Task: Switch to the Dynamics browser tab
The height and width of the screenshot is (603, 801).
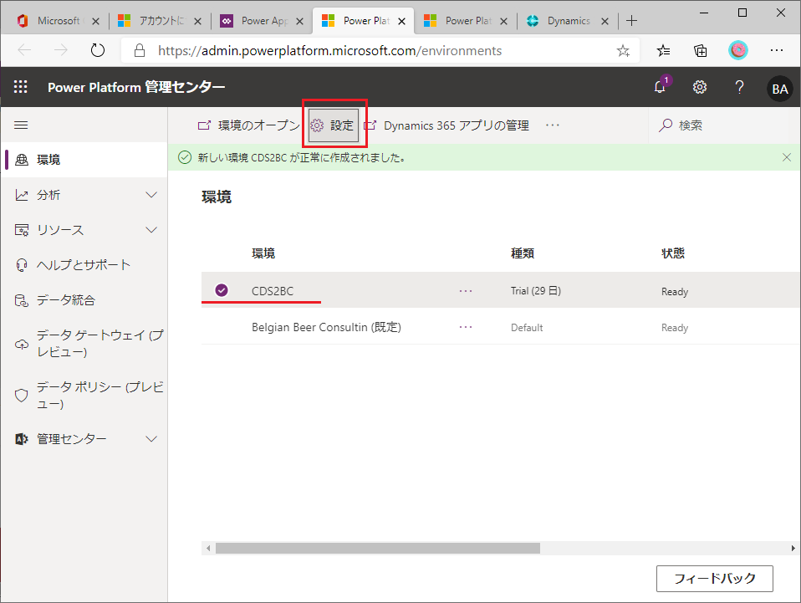Action: coord(568,20)
